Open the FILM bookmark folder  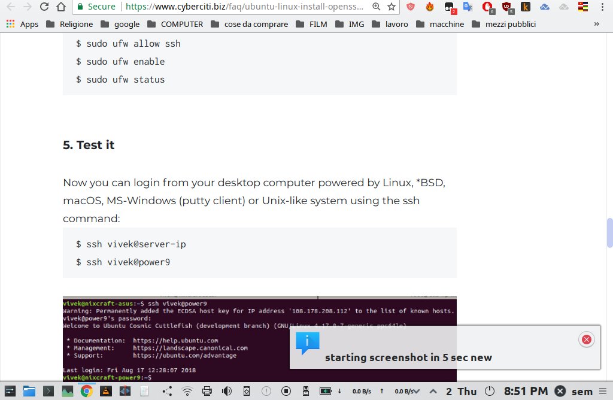[311, 24]
